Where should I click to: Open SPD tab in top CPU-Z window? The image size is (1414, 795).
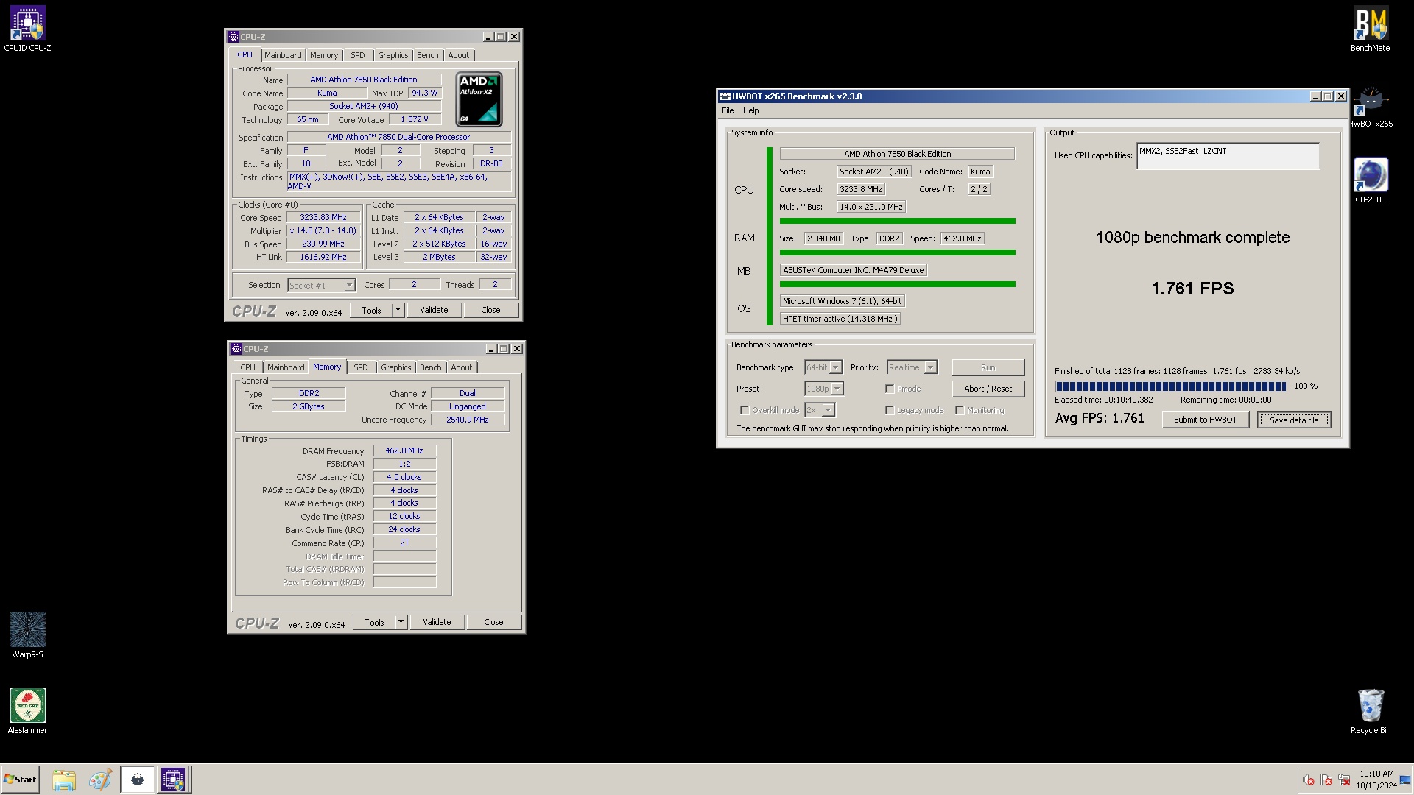point(358,55)
